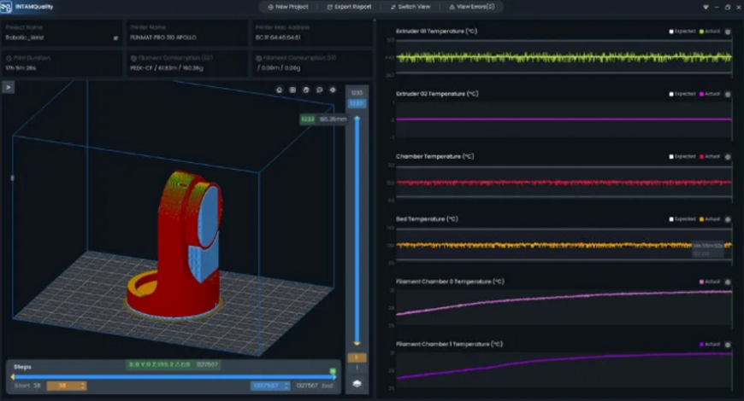Toggle Actual legend on Filament Chamber 0 chart

pos(709,282)
